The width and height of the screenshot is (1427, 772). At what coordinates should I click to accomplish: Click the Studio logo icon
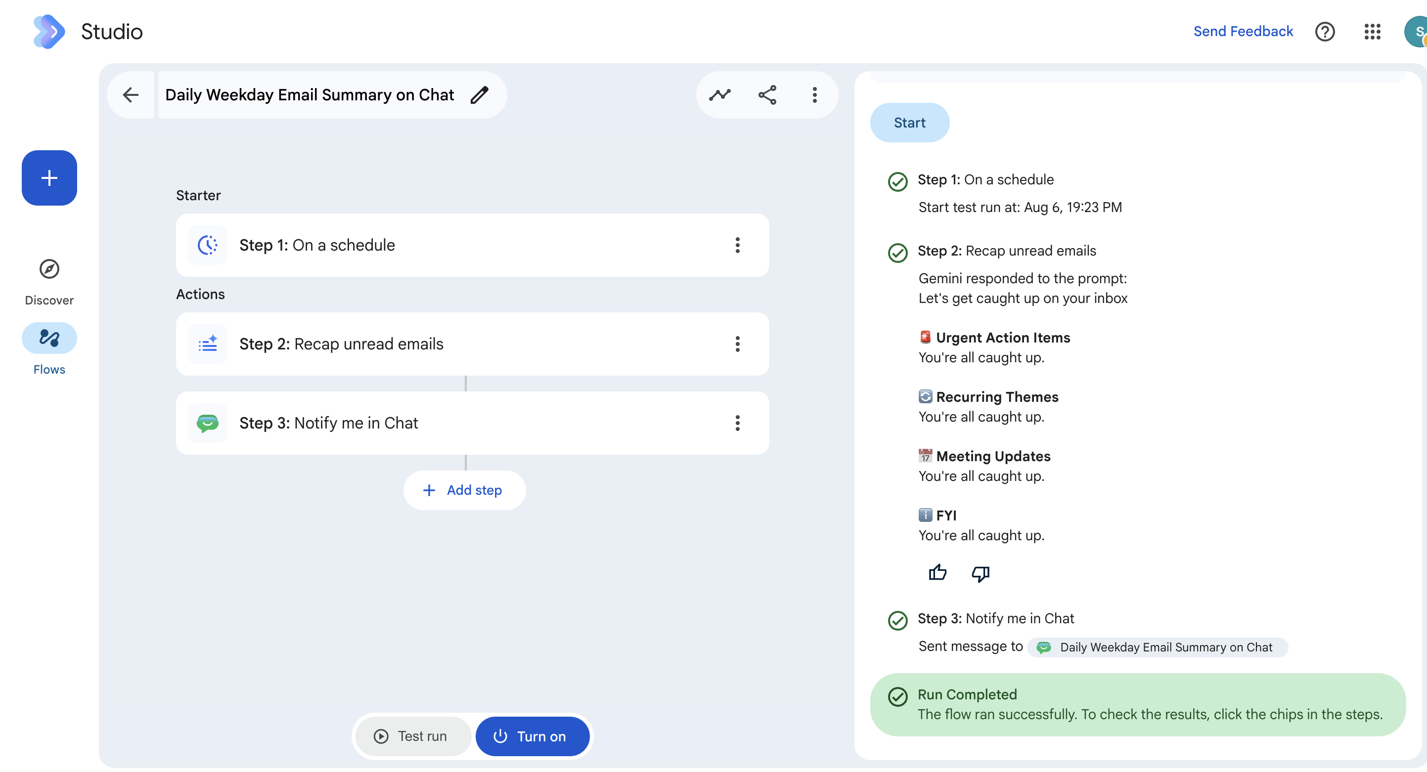[49, 32]
